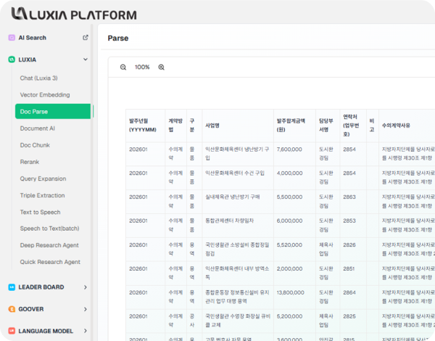Select Text to Speech
Viewport: 435px width, 341px height.
[x=40, y=212]
